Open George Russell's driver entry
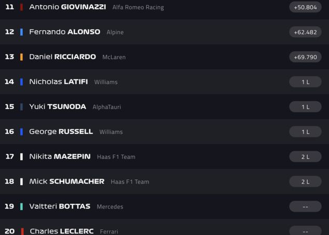Image resolution: width=329 pixels, height=235 pixels. click(x=61, y=132)
